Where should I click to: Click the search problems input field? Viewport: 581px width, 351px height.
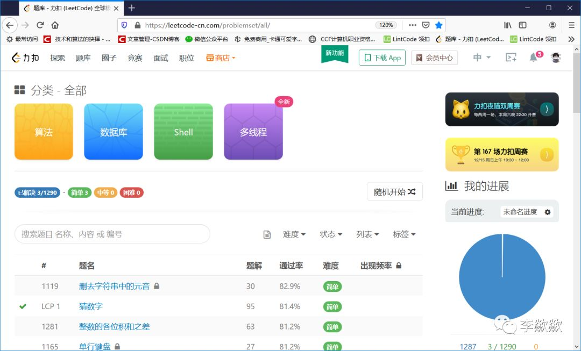[x=112, y=234]
